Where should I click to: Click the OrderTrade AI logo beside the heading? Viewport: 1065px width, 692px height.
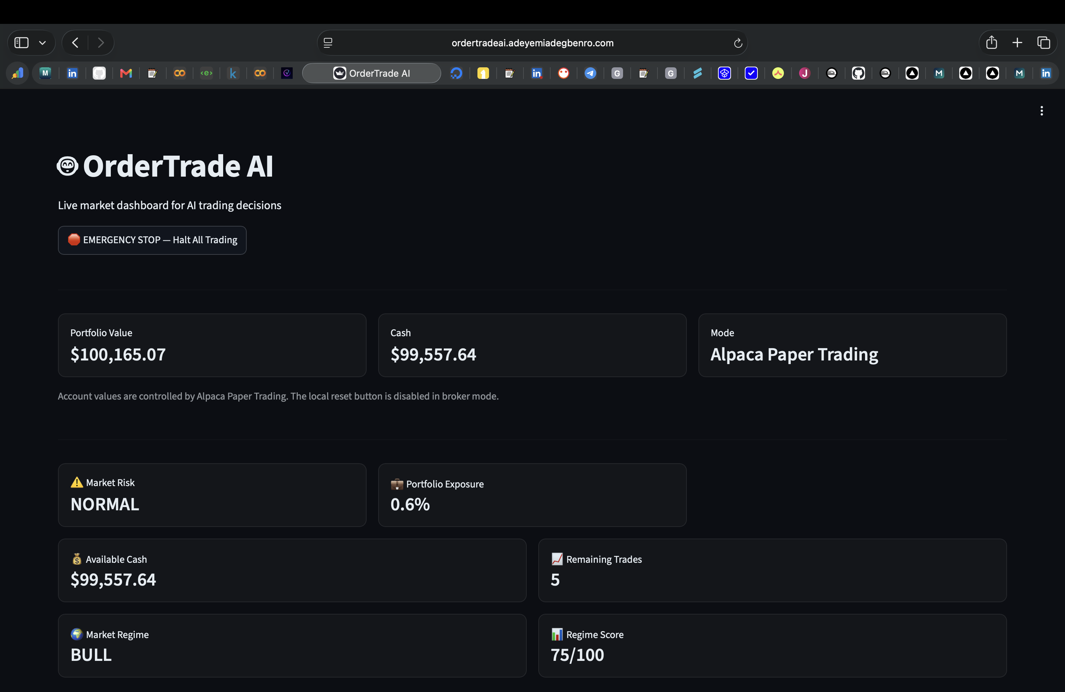tap(68, 166)
